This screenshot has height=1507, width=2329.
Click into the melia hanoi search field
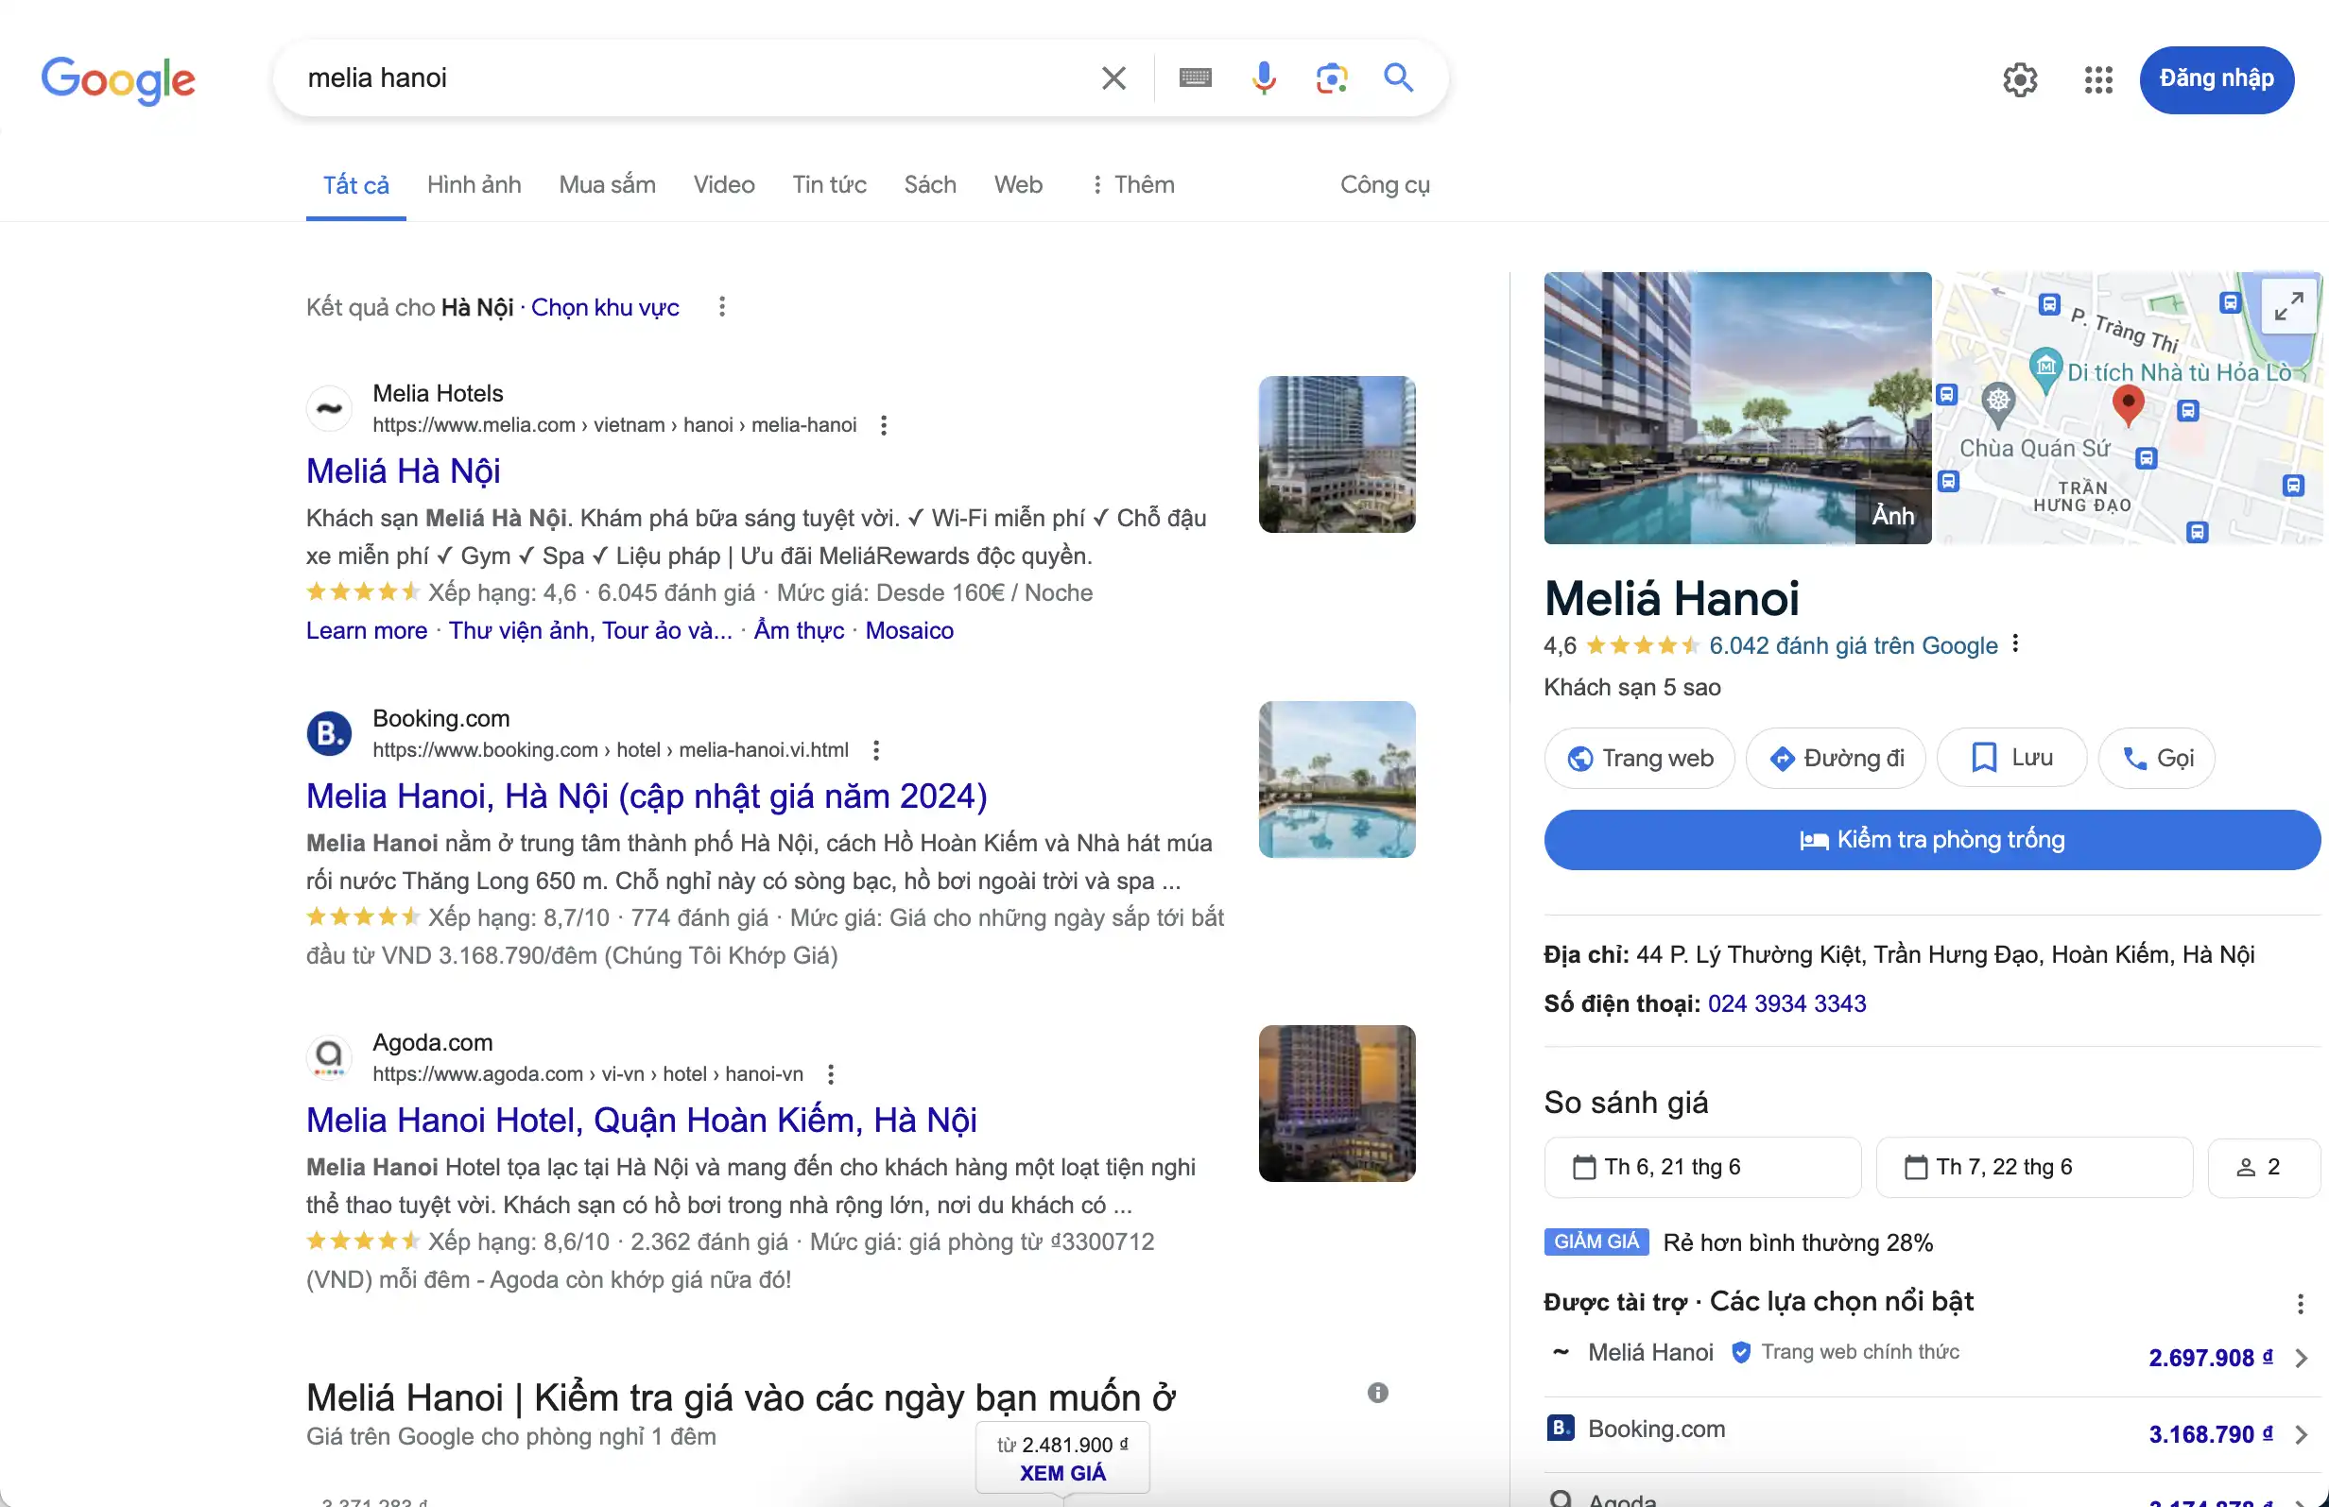tap(685, 78)
